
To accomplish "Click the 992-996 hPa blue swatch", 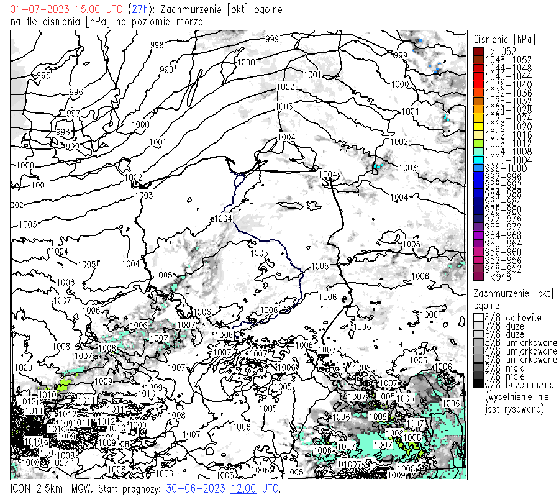I will pyautogui.click(x=478, y=177).
